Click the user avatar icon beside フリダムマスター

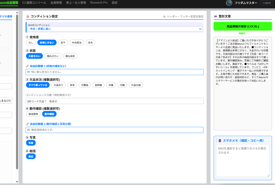click(x=229, y=3)
